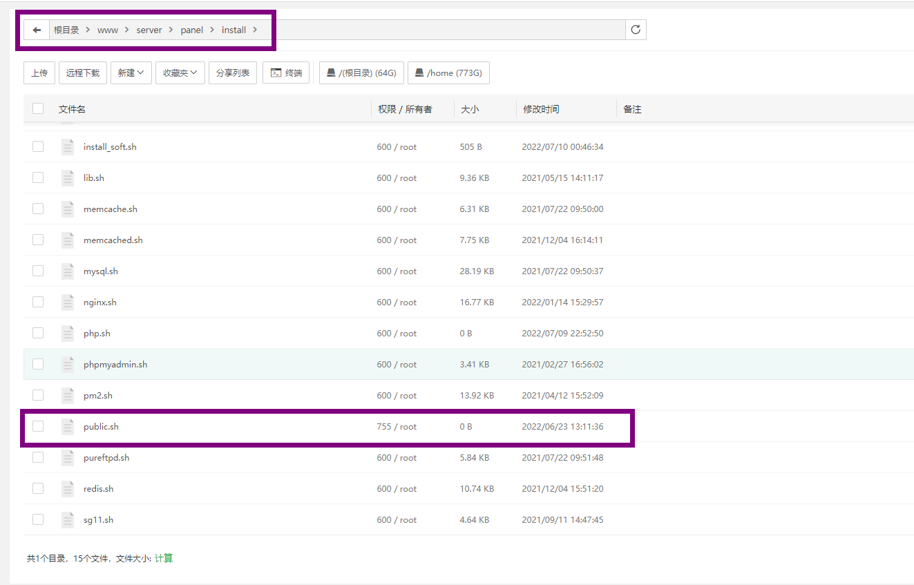The height and width of the screenshot is (585, 914).
Task: Refresh the file list
Action: coord(636,30)
